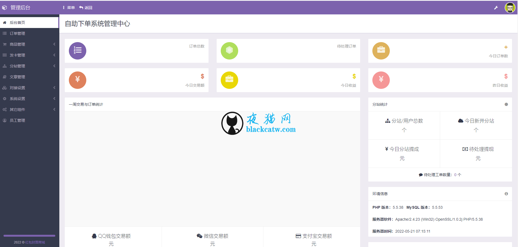Viewport: 518px width, 247px height.
Task: Click the grey dot in 分站统计 header
Action: point(506,104)
